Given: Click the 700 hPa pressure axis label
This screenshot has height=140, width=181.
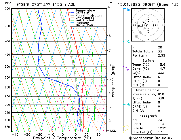Looking at the screenshot, I should pos(8,105).
